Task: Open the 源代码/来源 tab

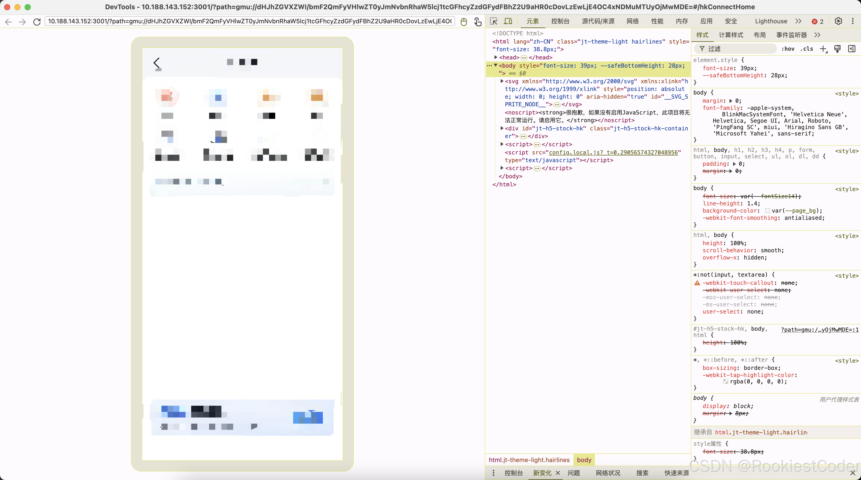Action: (x=598, y=21)
